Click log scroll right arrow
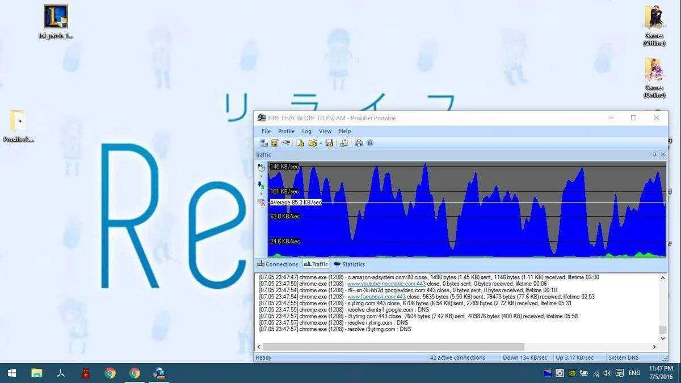 [654, 347]
